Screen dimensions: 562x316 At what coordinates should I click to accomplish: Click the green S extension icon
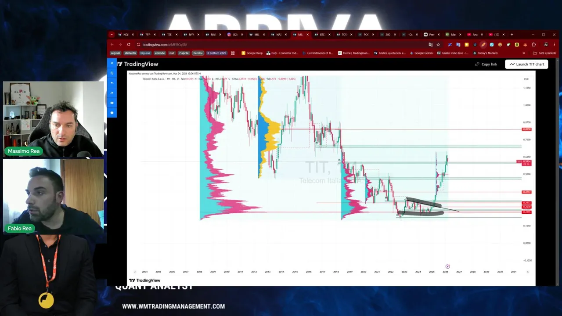517,44
